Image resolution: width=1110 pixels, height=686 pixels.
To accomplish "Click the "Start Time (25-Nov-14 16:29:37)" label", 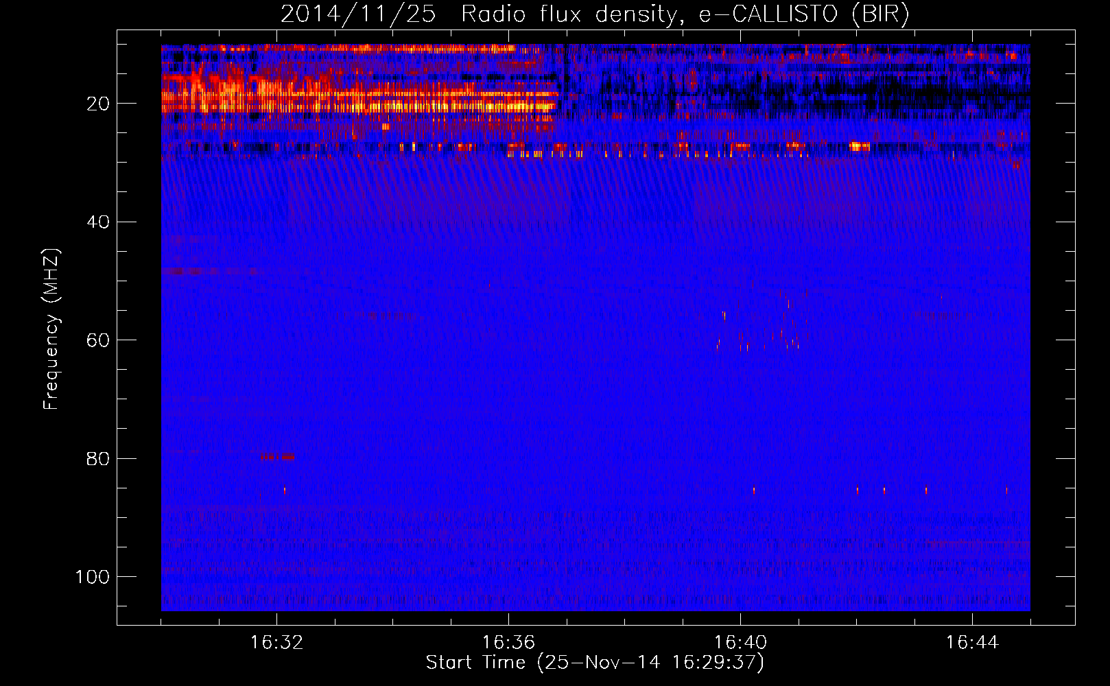I will [x=595, y=663].
